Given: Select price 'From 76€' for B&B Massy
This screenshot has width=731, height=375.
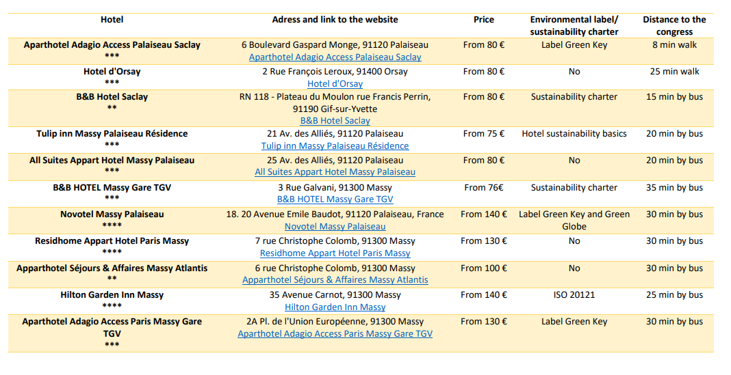Looking at the screenshot, I should click(x=483, y=188).
